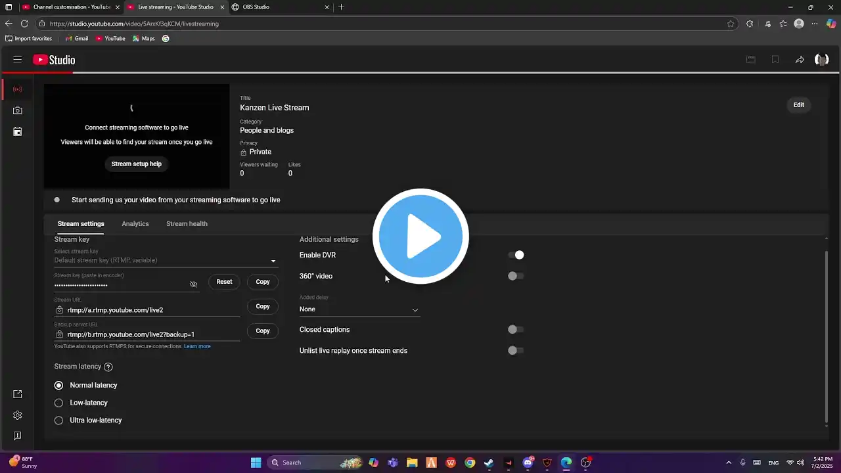This screenshot has width=841, height=473.
Task: Select the Ultra low-latency radio button
Action: [x=59, y=420]
